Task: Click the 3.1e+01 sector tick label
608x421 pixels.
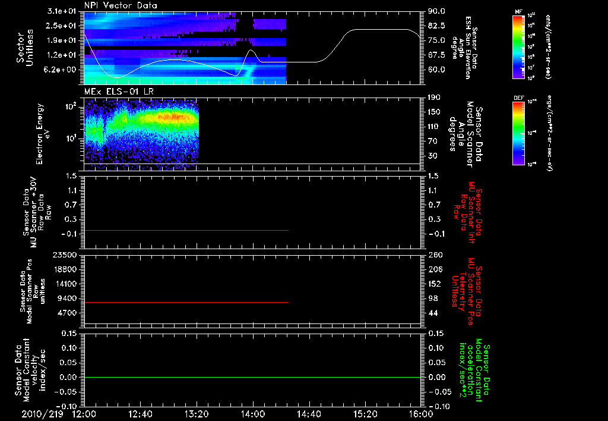Action: [61, 11]
